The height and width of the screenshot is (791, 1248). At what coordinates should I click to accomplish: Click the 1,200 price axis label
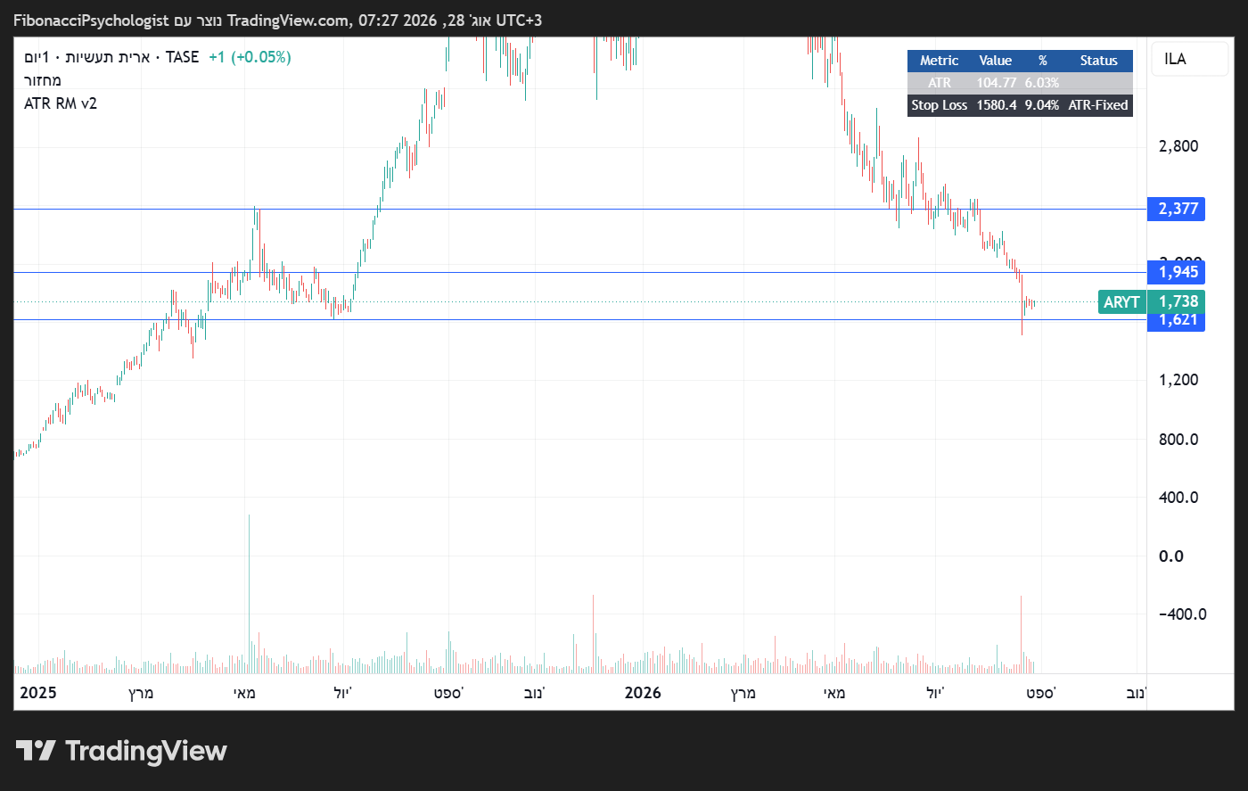pyautogui.click(x=1178, y=380)
